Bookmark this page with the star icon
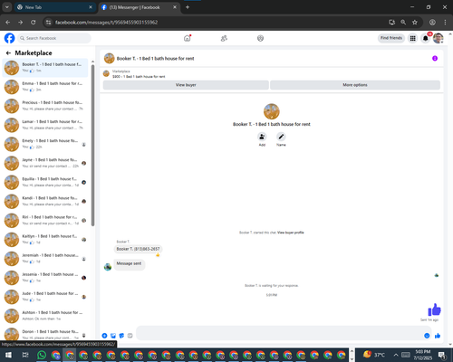 (x=415, y=23)
